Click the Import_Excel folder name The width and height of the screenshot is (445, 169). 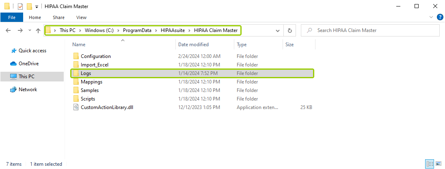click(95, 65)
